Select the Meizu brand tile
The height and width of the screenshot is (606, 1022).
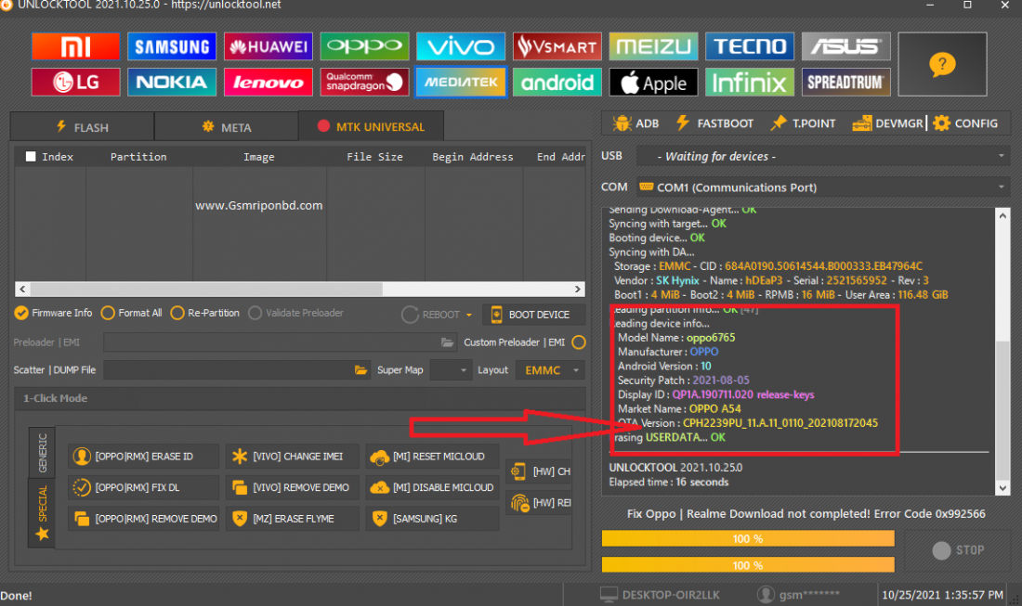(653, 46)
